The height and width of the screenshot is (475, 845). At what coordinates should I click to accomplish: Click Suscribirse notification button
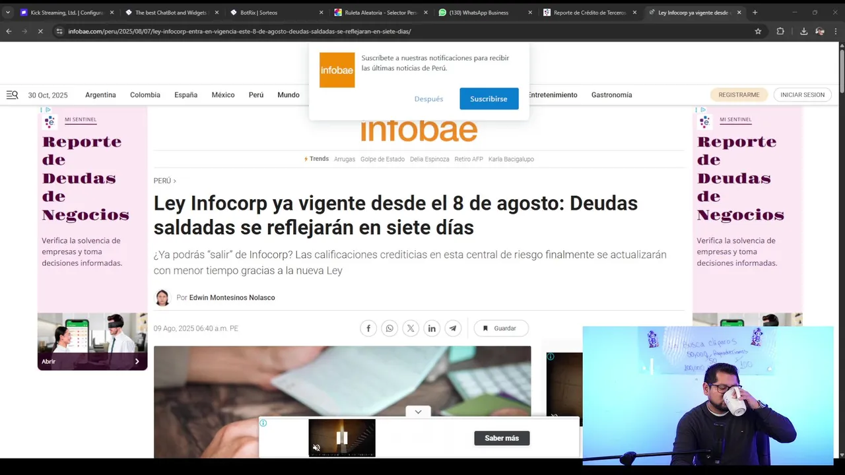pyautogui.click(x=489, y=99)
